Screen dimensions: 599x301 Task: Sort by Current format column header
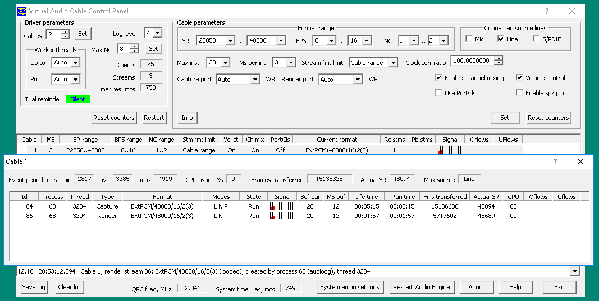click(337, 139)
